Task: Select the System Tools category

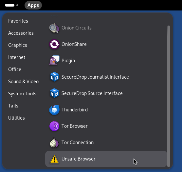Action: (22, 94)
